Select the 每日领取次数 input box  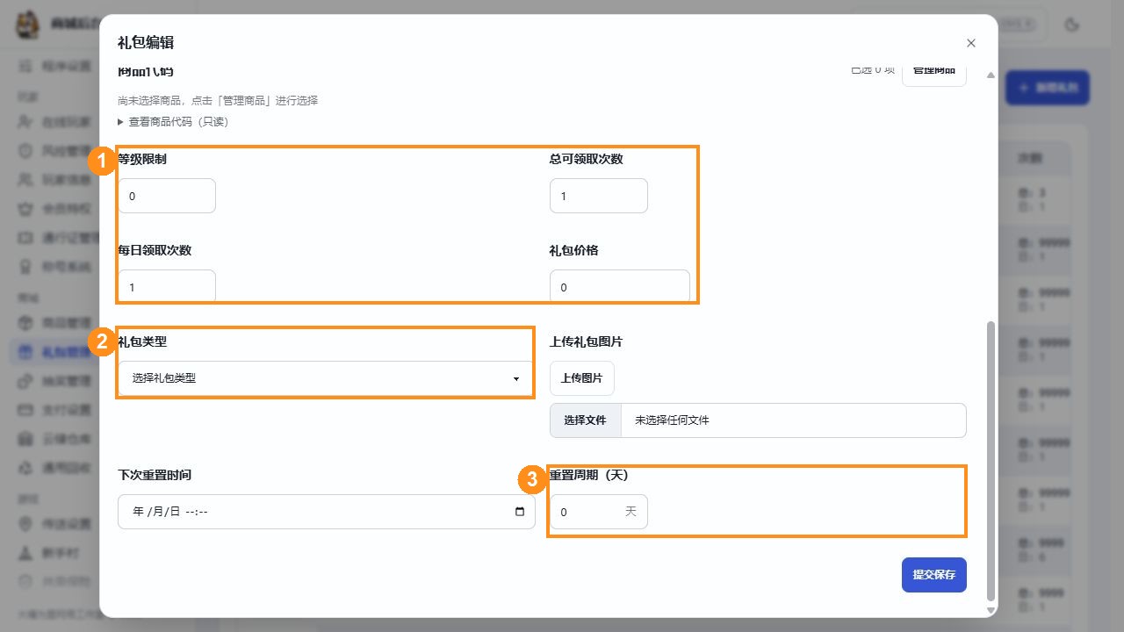167,286
